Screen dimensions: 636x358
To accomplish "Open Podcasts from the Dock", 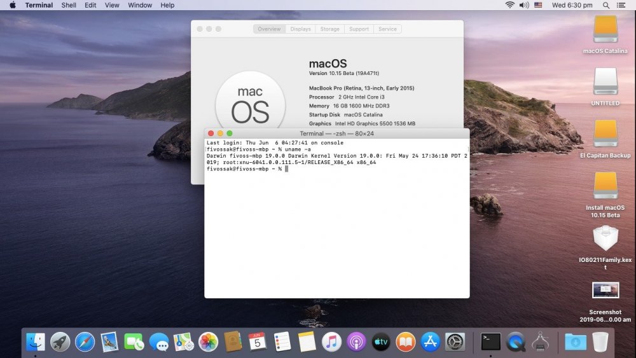I will pyautogui.click(x=357, y=341).
